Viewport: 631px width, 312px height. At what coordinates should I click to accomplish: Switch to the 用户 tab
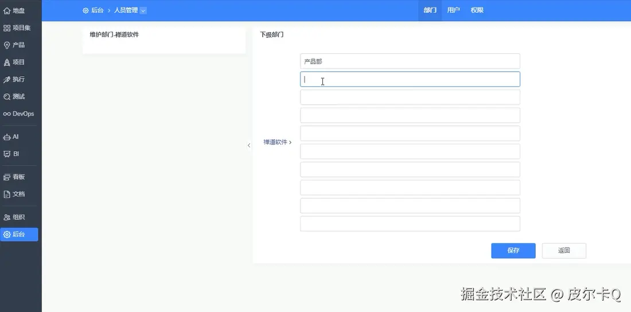(x=454, y=10)
